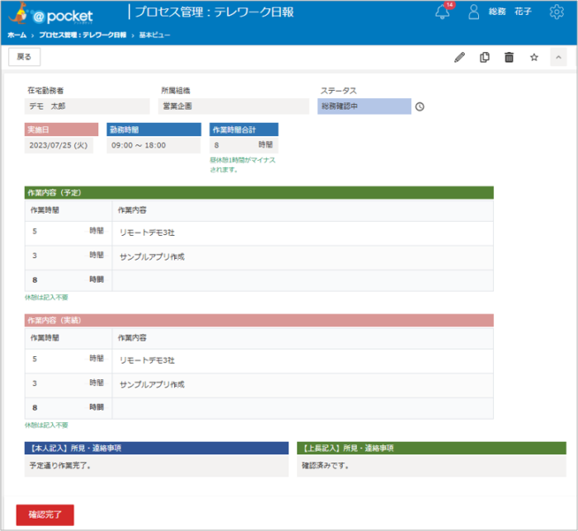Viewport: 578px width, 531px height.
Task: Click the copy record icon
Action: [485, 57]
